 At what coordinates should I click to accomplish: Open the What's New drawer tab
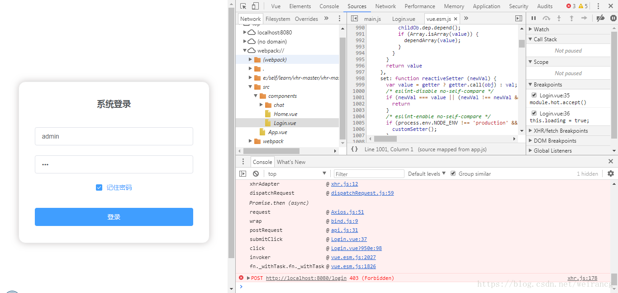pyautogui.click(x=291, y=162)
